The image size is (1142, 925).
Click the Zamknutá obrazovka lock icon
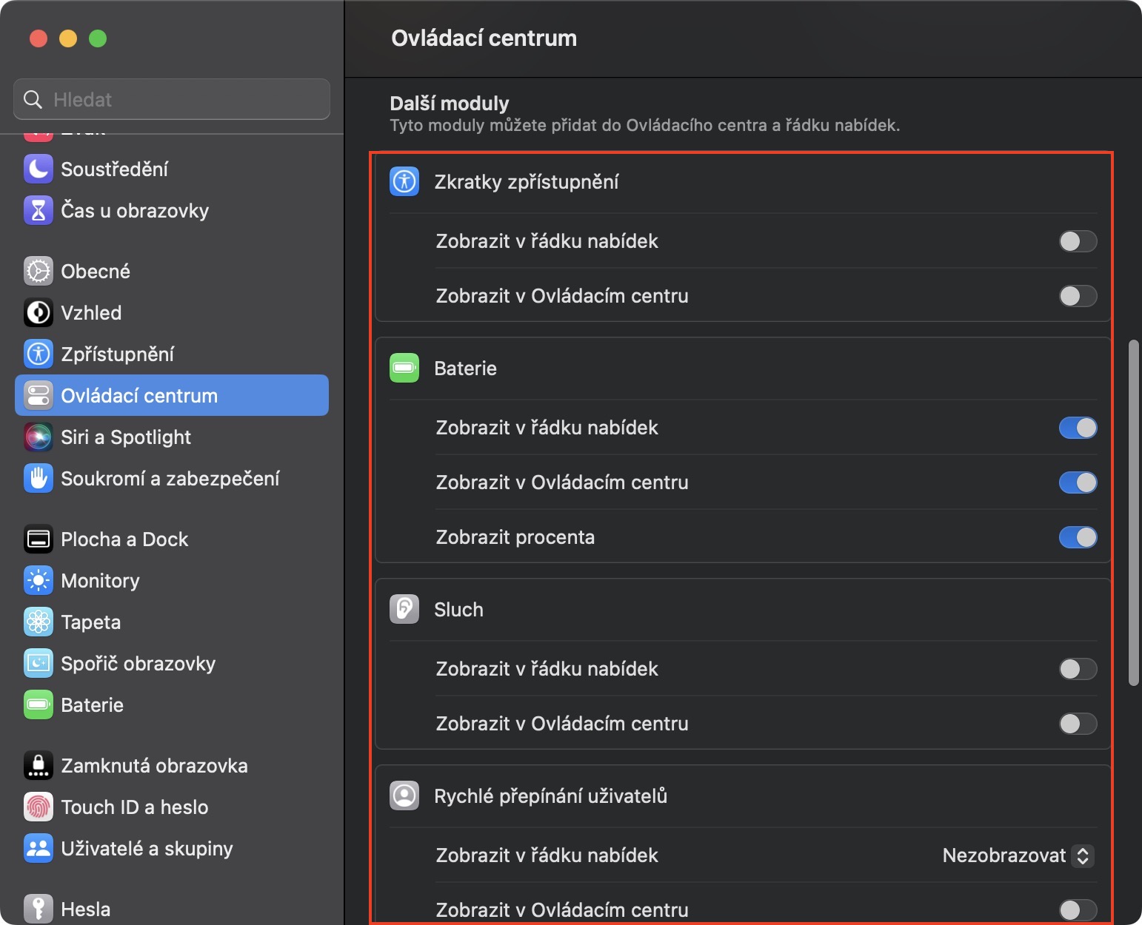click(x=38, y=765)
